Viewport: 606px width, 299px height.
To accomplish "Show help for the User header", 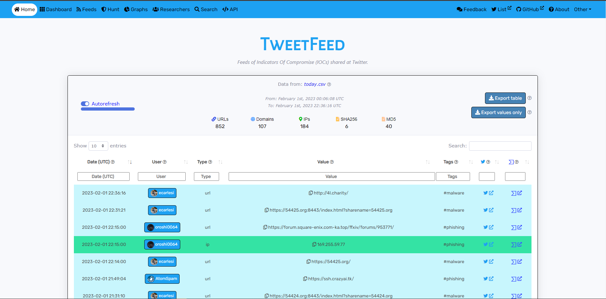I will point(165,162).
